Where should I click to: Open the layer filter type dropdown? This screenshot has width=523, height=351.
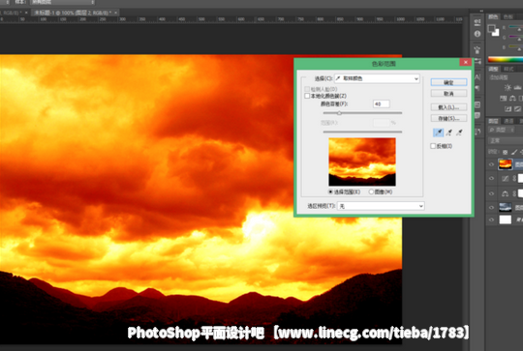pyautogui.click(x=502, y=130)
